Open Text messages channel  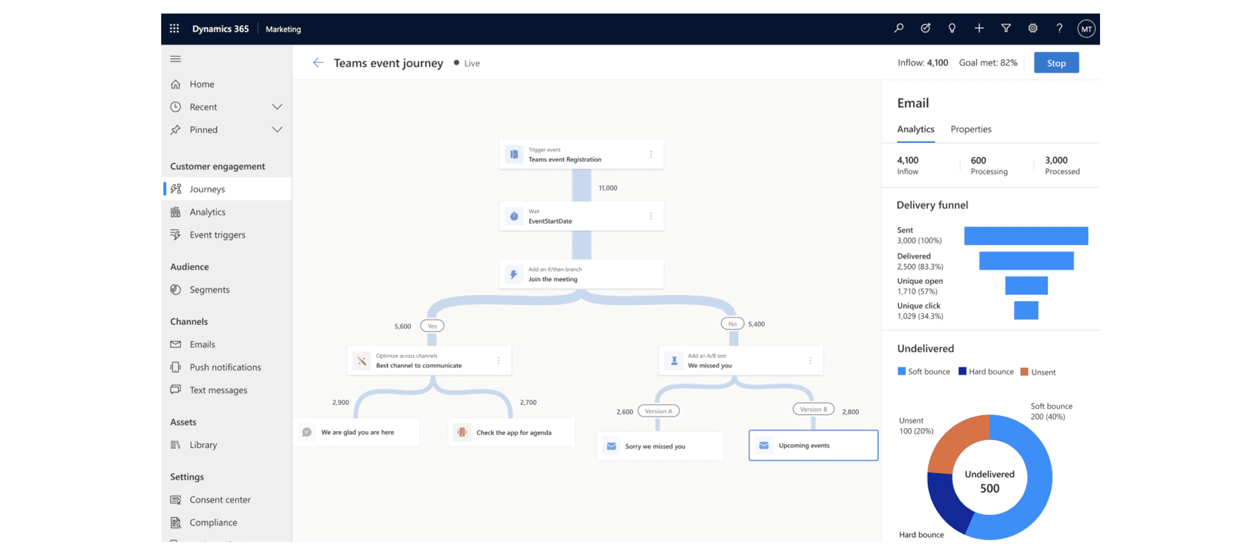(228, 389)
